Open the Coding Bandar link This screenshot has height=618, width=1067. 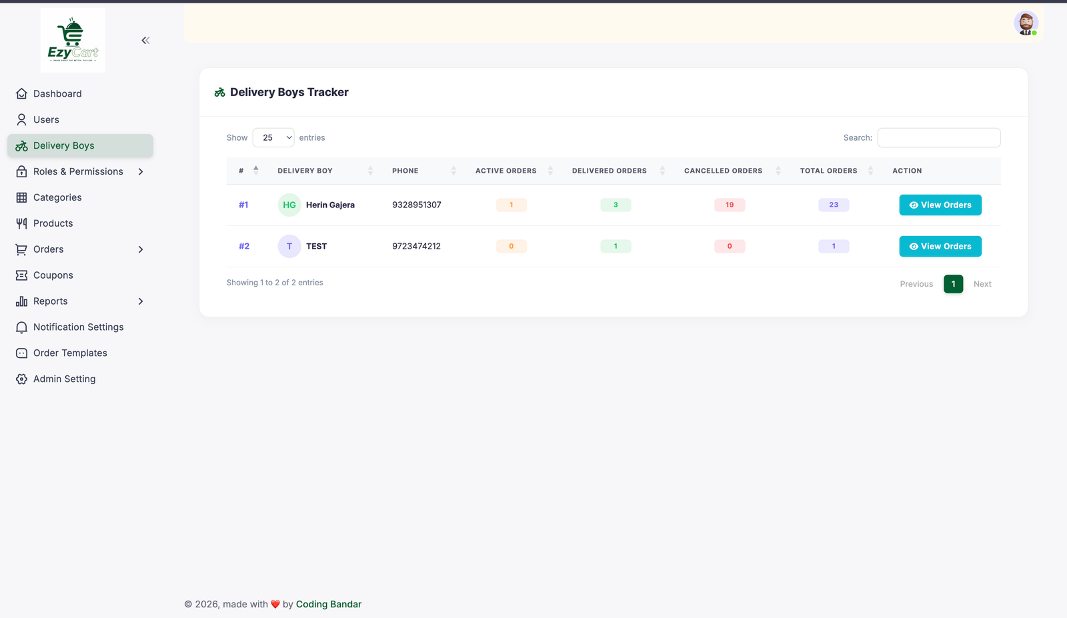coord(329,605)
